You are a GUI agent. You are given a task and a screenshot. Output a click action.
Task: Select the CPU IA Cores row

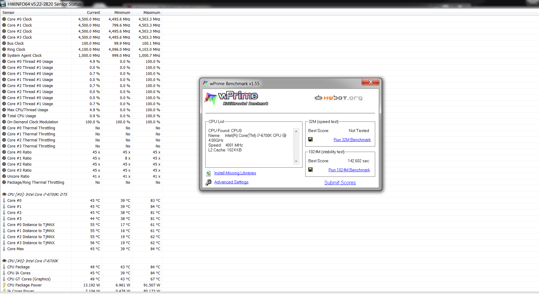[x=81, y=273]
